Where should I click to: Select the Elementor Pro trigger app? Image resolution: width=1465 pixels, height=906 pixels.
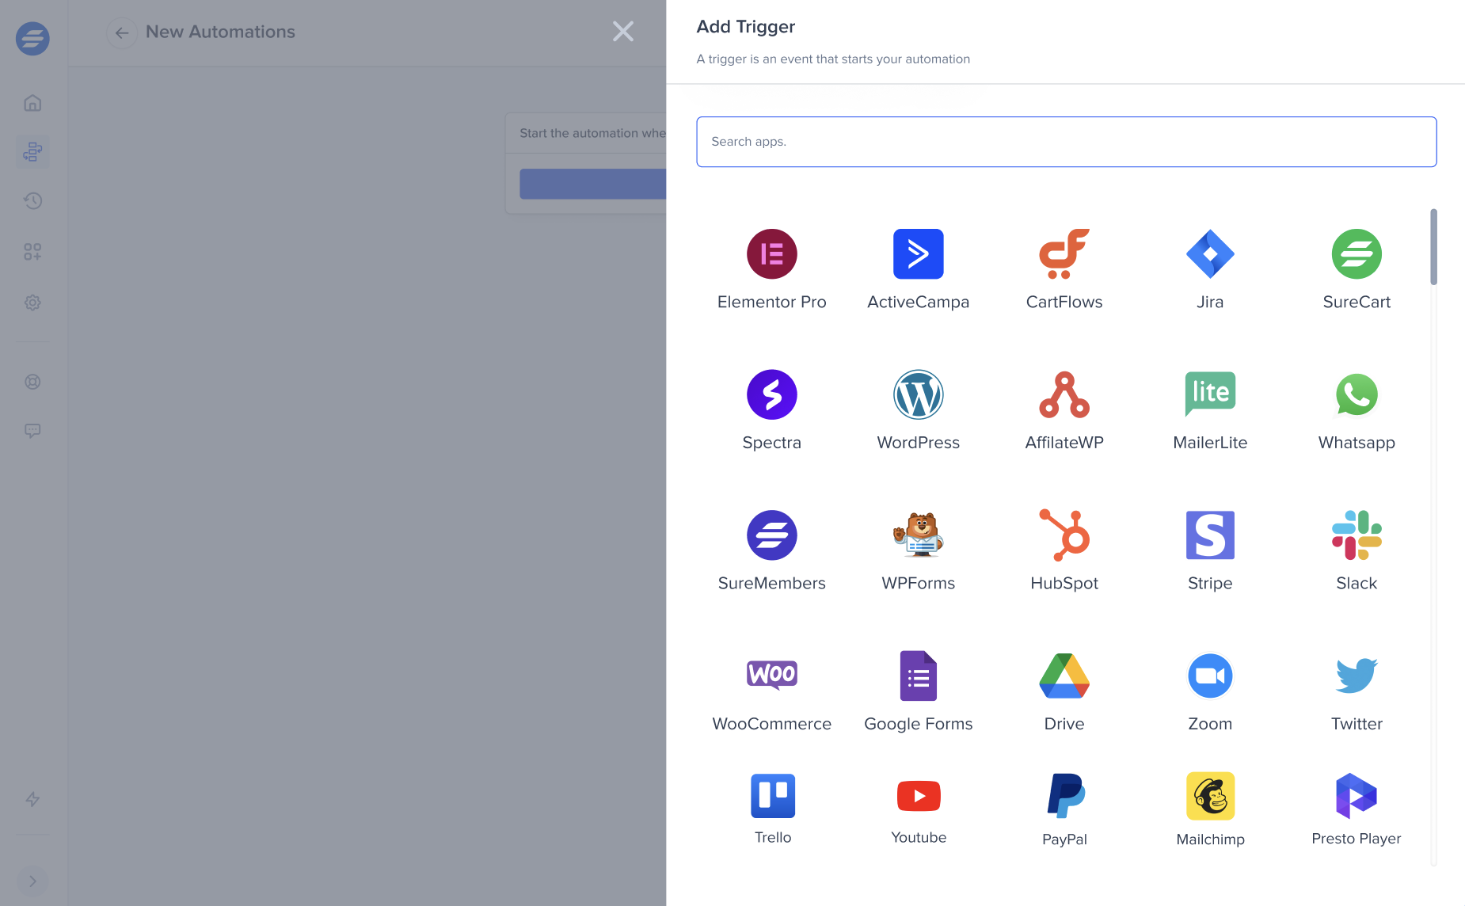point(771,254)
